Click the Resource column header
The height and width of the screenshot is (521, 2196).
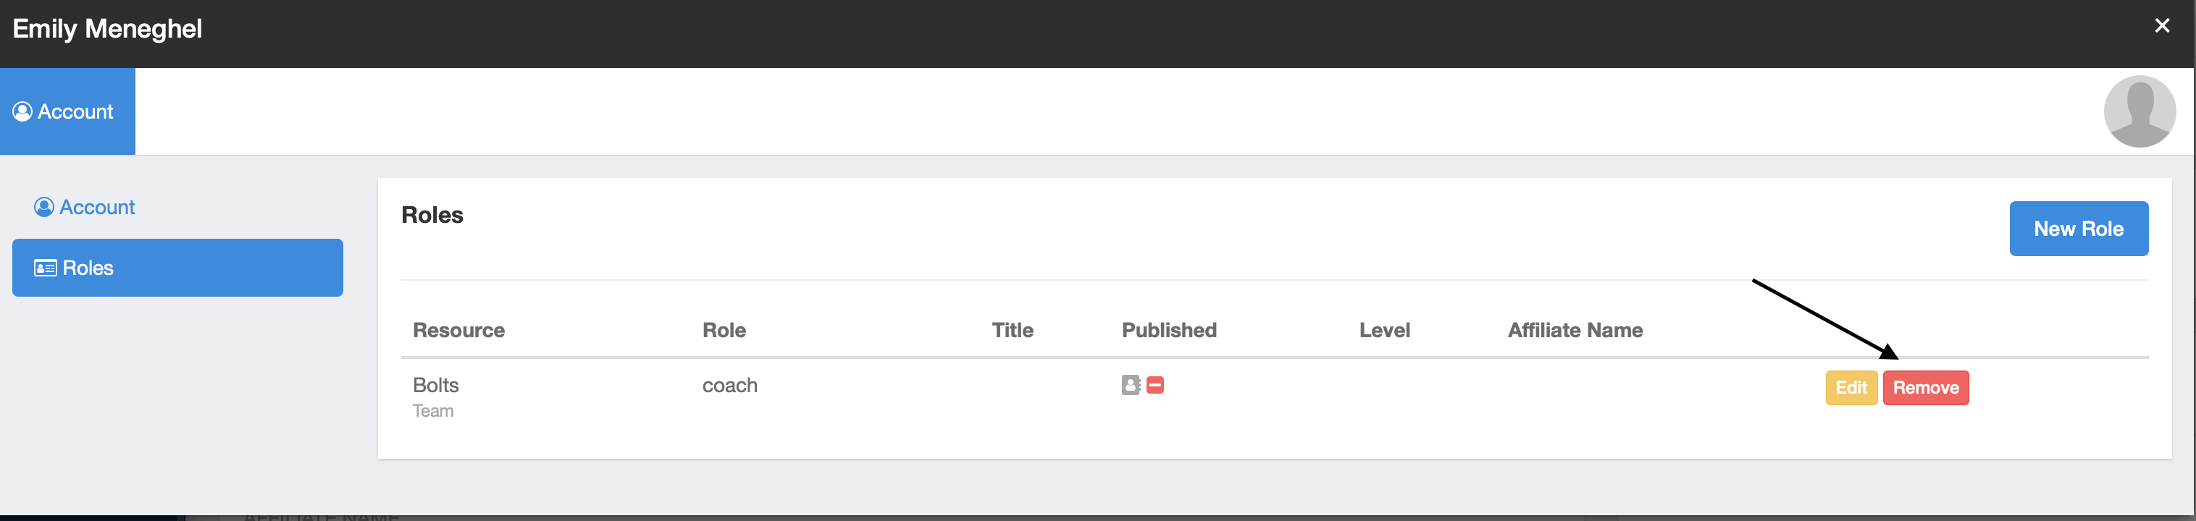click(458, 330)
